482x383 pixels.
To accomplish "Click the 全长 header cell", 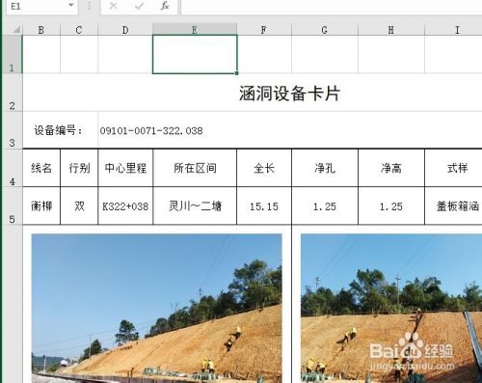I will [x=264, y=168].
